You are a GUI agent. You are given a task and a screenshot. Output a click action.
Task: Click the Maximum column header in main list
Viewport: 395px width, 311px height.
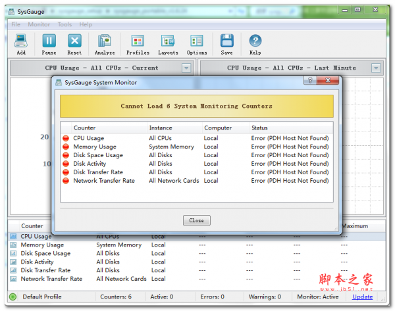click(x=355, y=226)
